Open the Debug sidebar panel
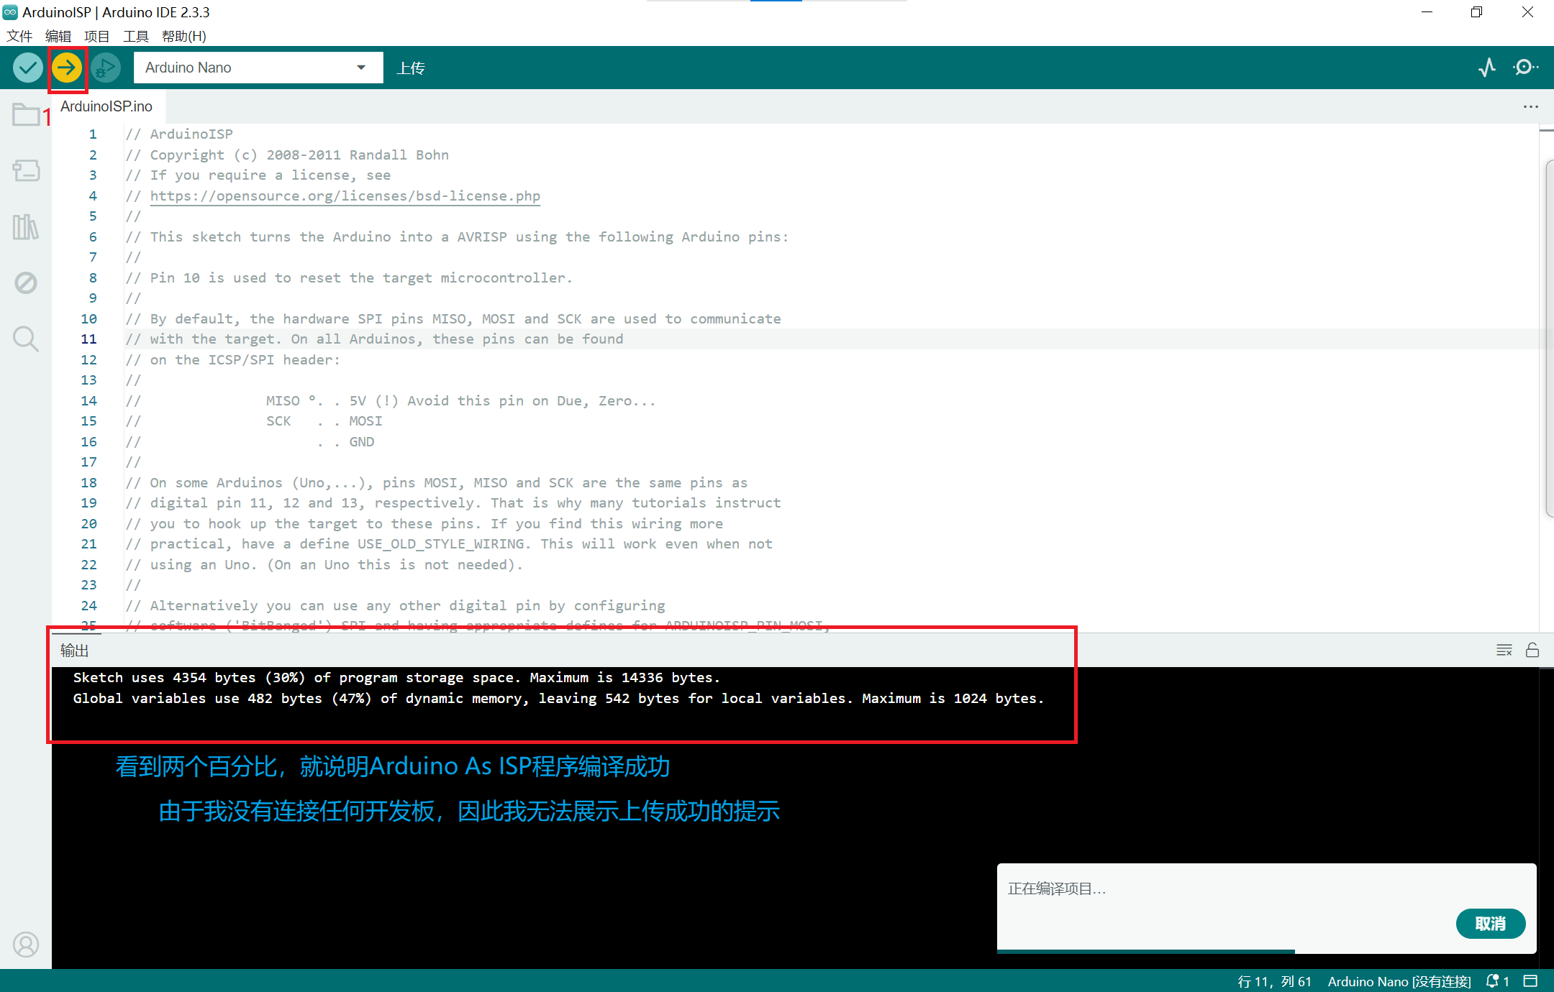Viewport: 1554px width, 992px height. (26, 283)
